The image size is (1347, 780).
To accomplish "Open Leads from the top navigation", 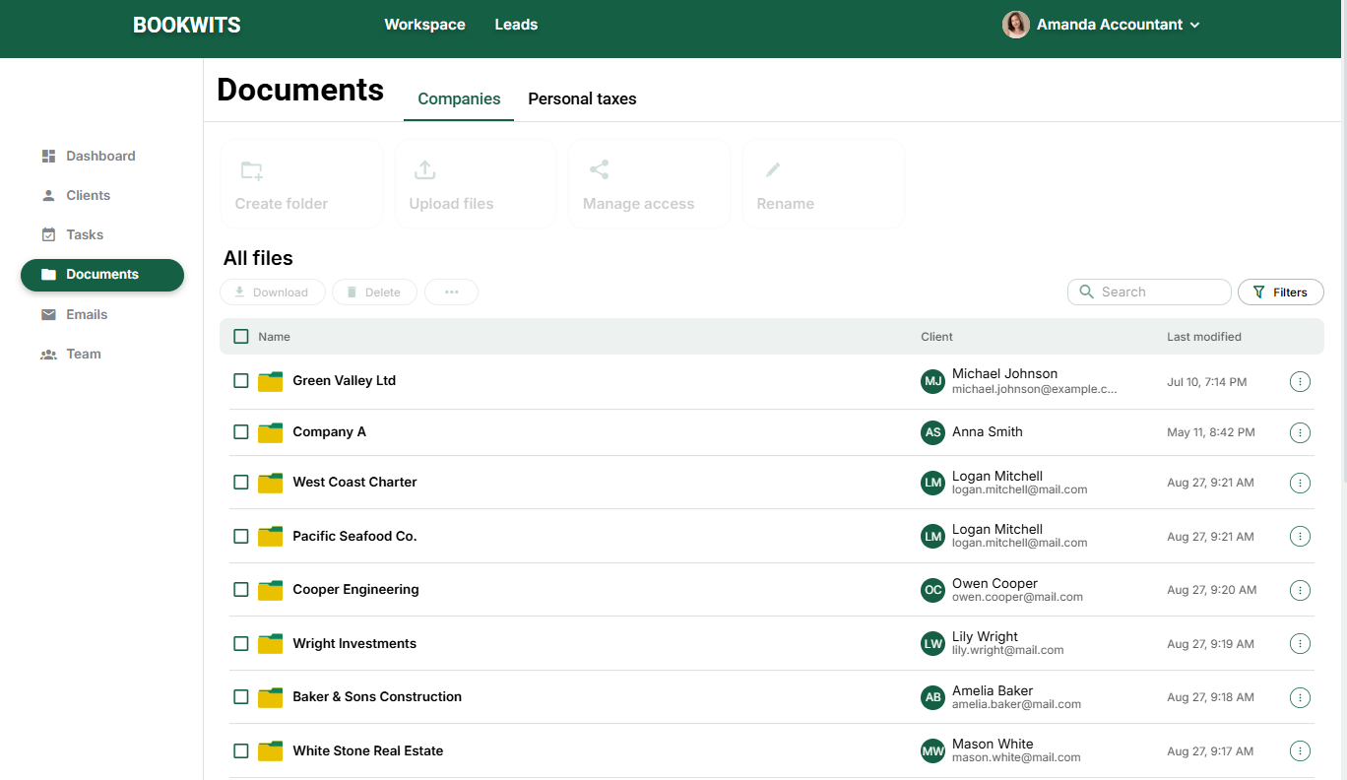I will (x=516, y=25).
